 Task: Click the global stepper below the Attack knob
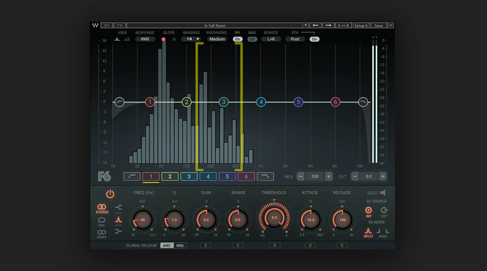pos(310,245)
